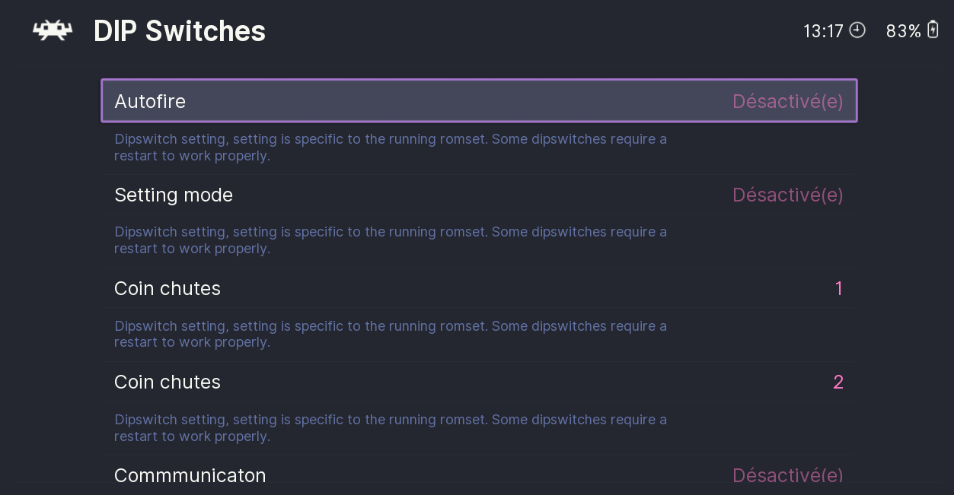The image size is (954, 495).
Task: Toggle the Setting mode Désactivé(e) value
Action: pyautogui.click(x=787, y=195)
